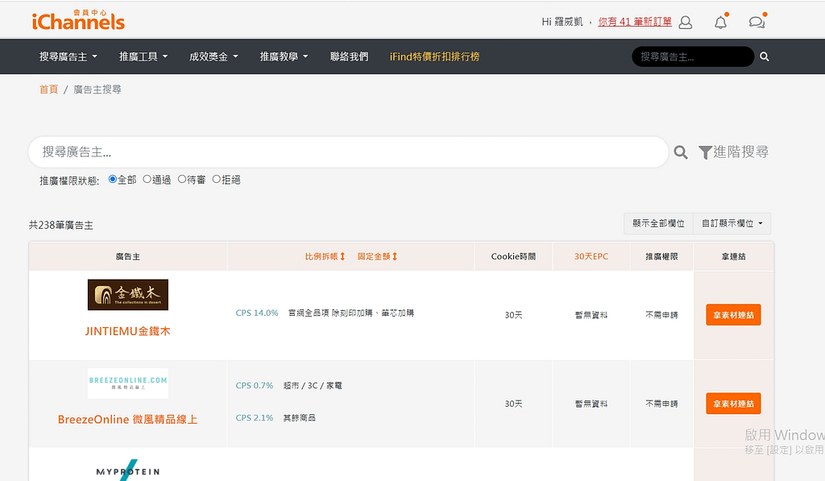Click 拿素材連結 for JINTIEMU金鐵木
This screenshot has width=825, height=481.
[x=733, y=315]
